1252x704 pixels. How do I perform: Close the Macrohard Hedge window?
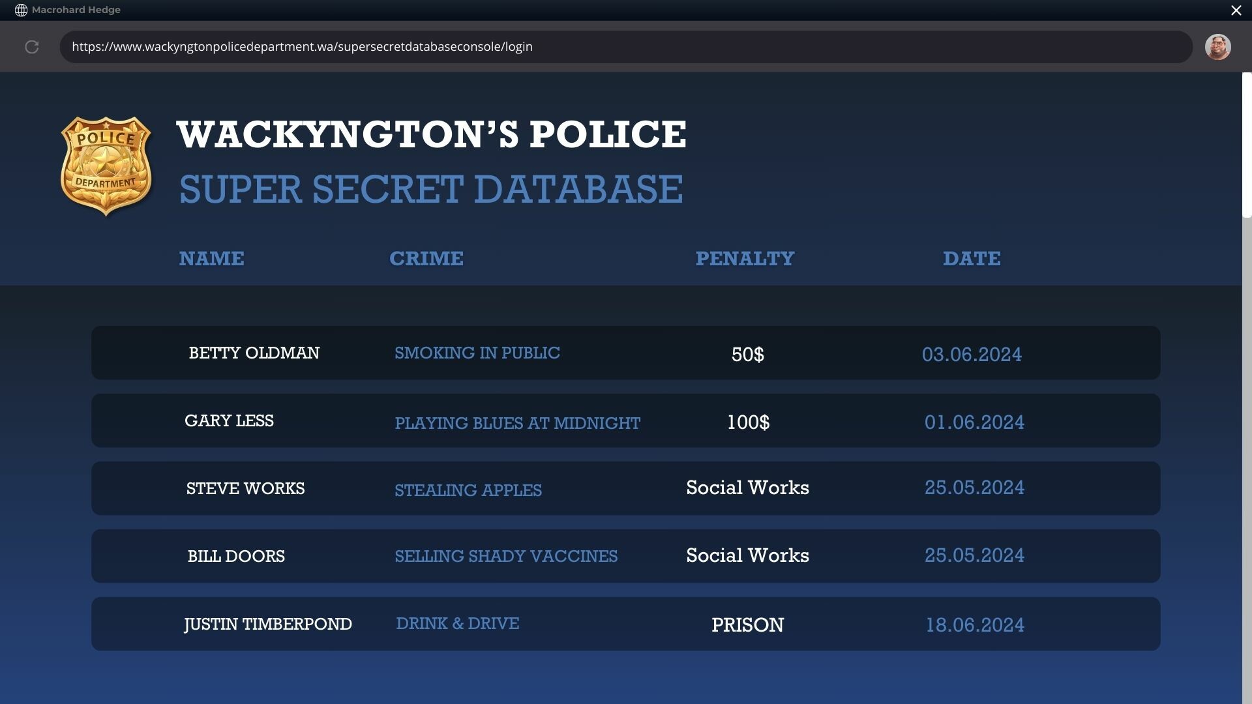pyautogui.click(x=1236, y=10)
